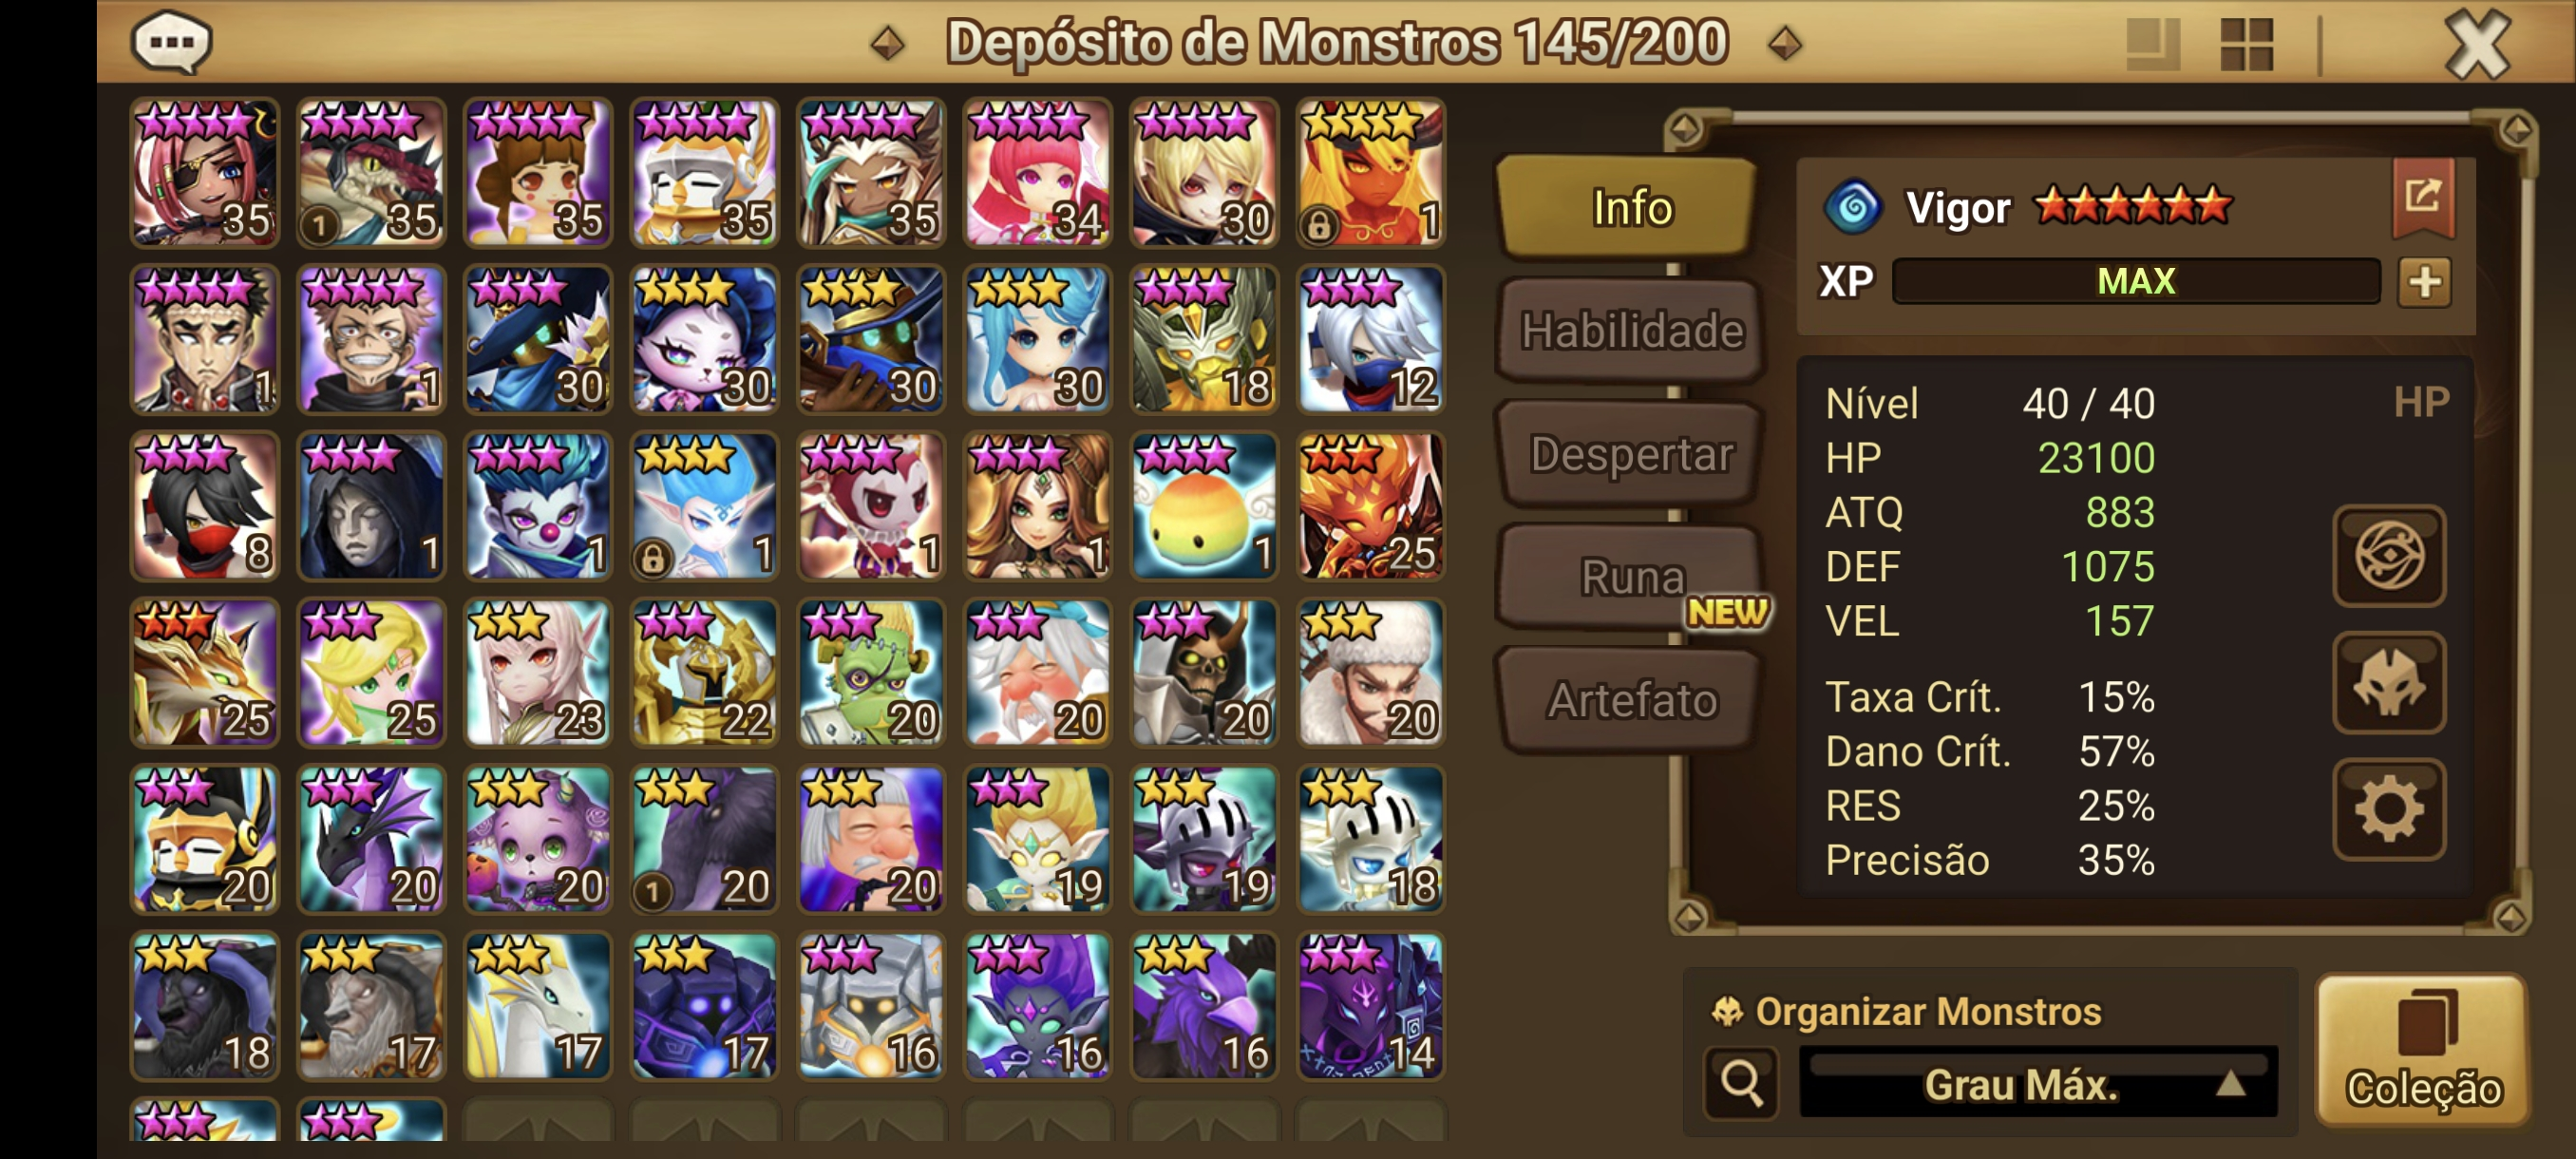Tap the arrow in the Grau Máx. box
Screen dimensions: 2576x1159
(x=2230, y=1084)
